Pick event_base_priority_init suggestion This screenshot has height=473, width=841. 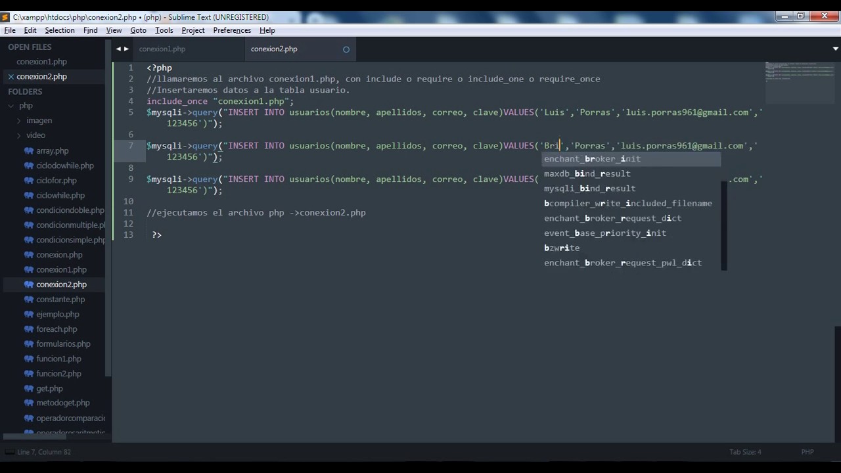coord(631,233)
